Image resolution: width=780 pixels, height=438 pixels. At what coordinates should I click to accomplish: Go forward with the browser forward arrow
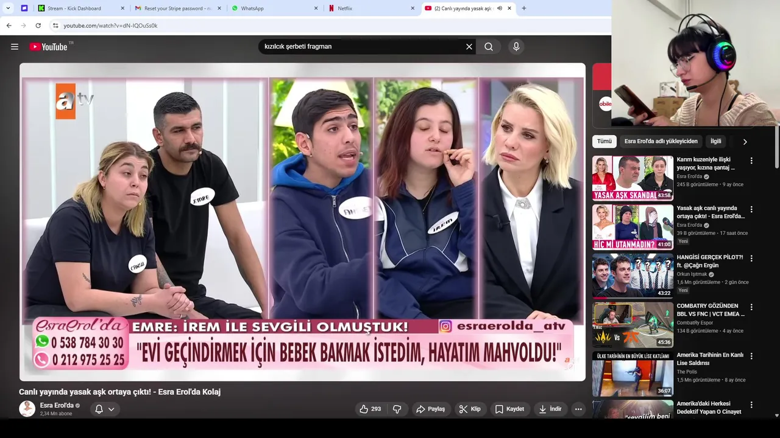[23, 26]
